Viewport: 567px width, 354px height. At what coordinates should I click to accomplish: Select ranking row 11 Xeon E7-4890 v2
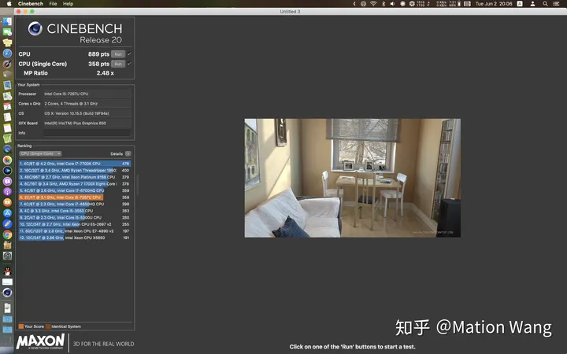75,231
